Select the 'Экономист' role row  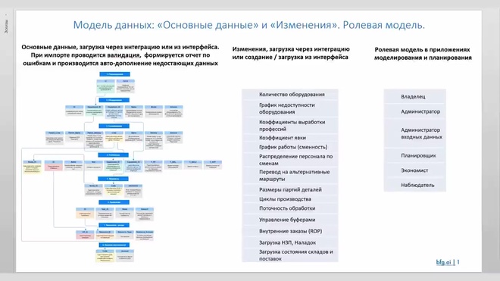[414, 170]
